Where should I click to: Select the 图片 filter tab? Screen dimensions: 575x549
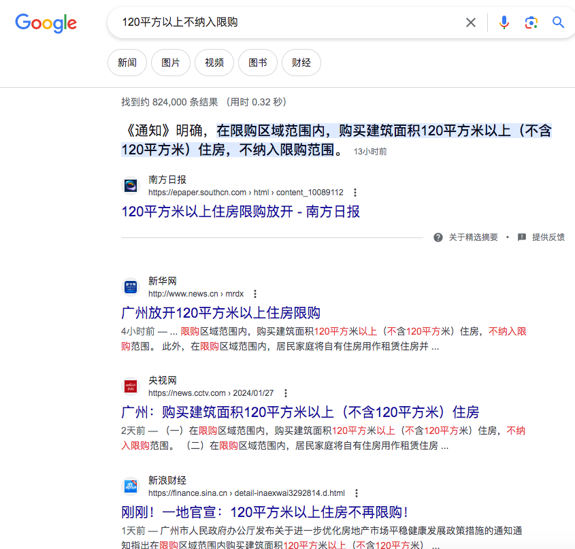click(171, 63)
